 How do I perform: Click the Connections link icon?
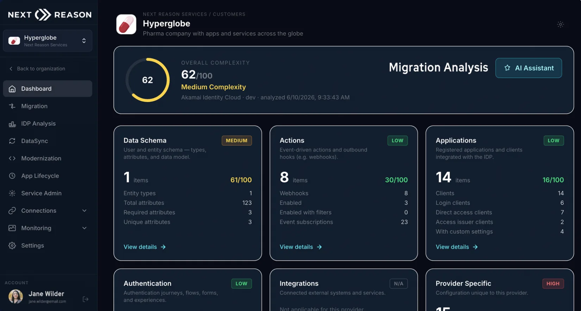click(12, 210)
